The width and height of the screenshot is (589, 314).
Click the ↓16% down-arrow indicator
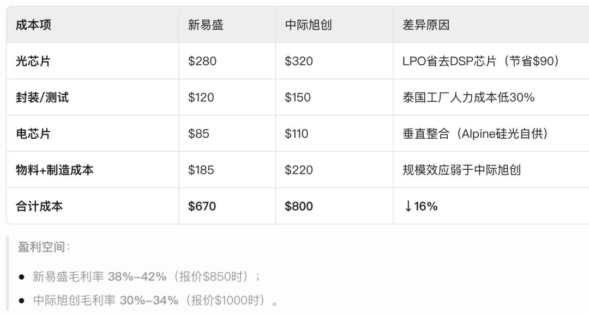[420, 206]
